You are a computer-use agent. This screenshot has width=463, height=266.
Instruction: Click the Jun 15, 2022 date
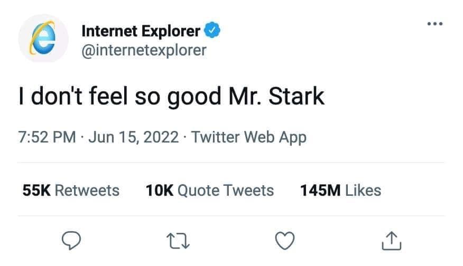pos(133,138)
